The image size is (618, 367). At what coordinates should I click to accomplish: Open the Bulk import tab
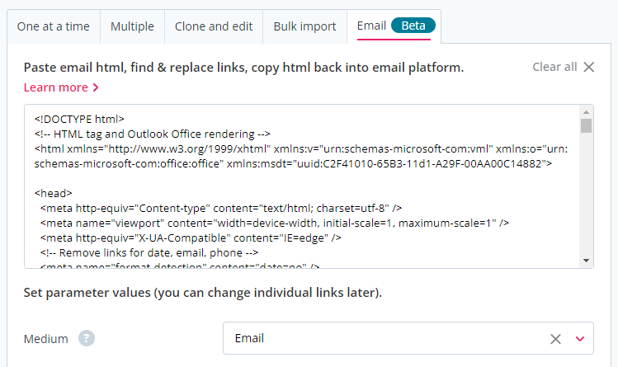tap(304, 26)
